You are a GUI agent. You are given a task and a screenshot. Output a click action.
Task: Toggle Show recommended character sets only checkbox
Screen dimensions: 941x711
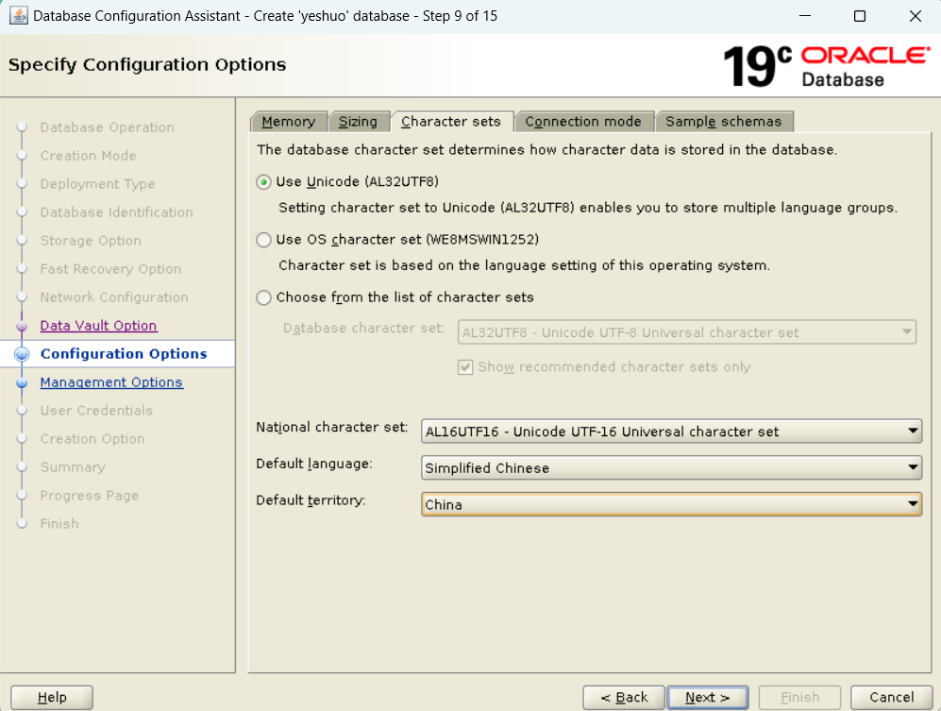(465, 367)
